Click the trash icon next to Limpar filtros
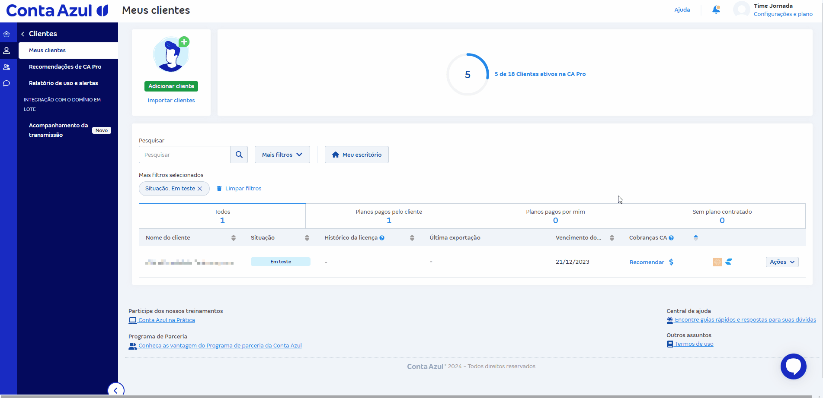The width and height of the screenshot is (823, 398). coord(220,188)
